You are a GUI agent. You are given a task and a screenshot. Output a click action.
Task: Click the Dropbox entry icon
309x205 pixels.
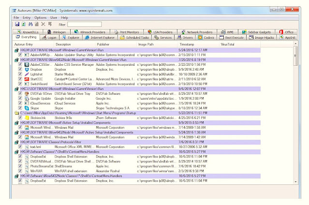tap(27, 70)
